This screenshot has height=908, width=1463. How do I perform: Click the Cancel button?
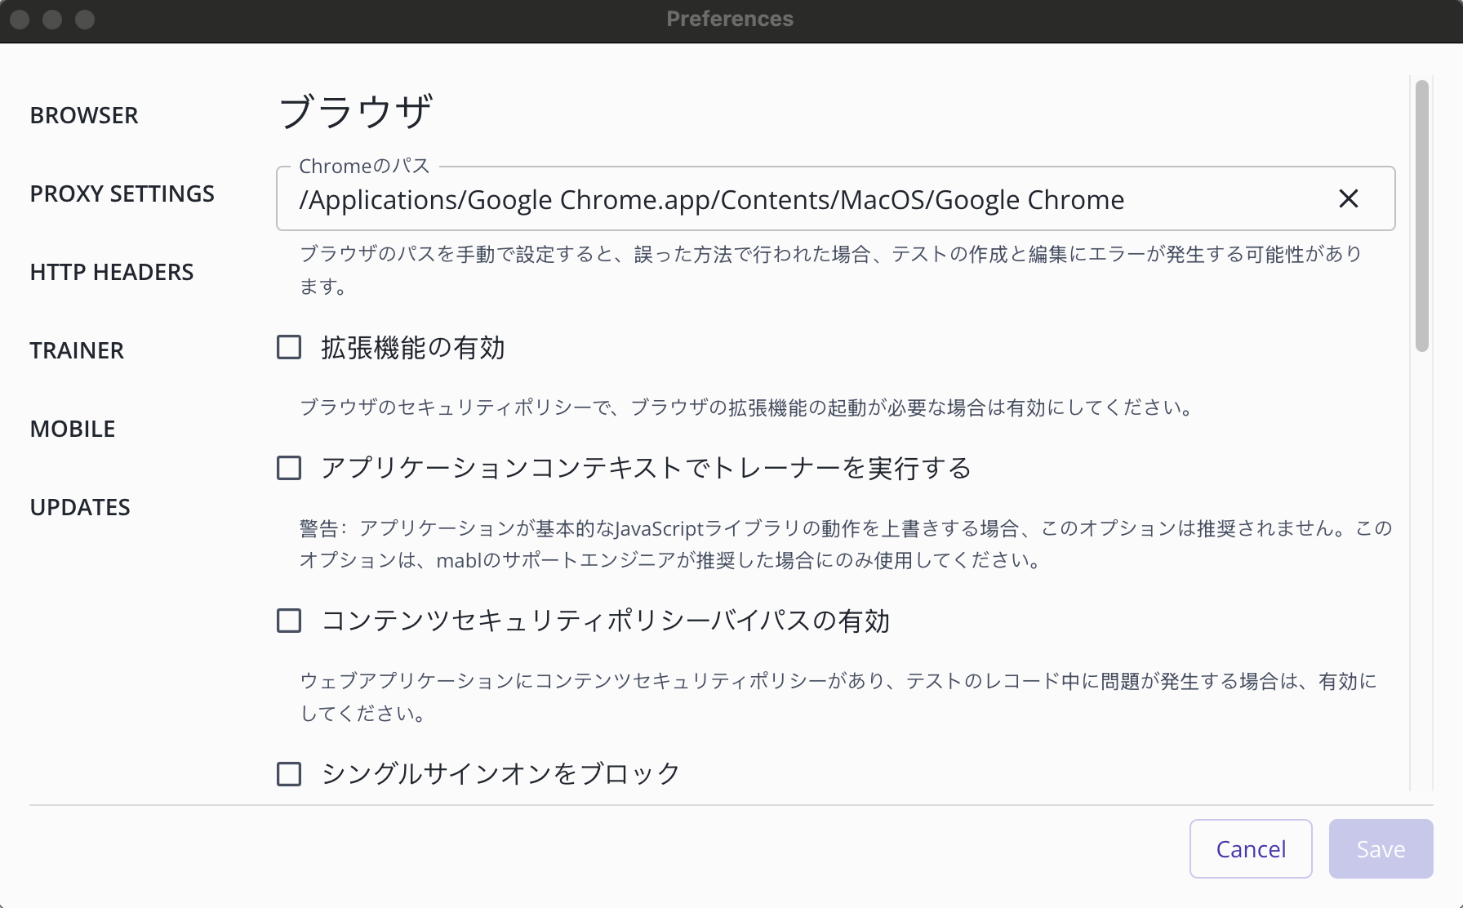1250,849
